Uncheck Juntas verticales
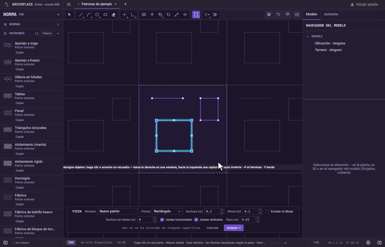Viewport: 385px width, 247px height. click(196, 220)
